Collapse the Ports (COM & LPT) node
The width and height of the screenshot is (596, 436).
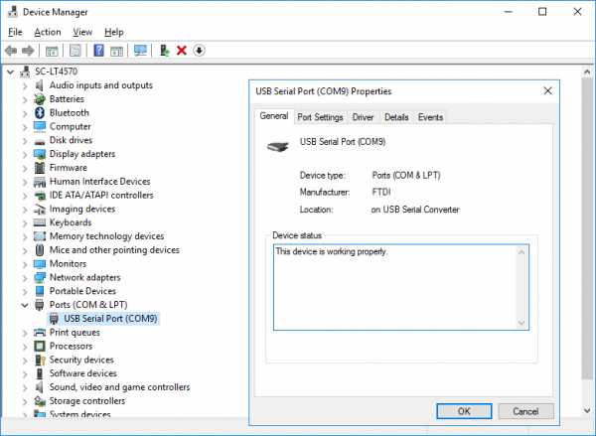[25, 305]
